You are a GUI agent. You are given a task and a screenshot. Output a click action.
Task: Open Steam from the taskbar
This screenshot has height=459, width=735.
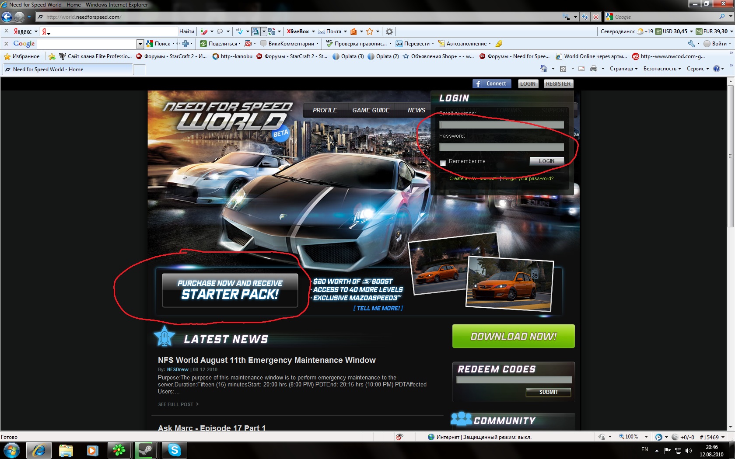point(145,450)
